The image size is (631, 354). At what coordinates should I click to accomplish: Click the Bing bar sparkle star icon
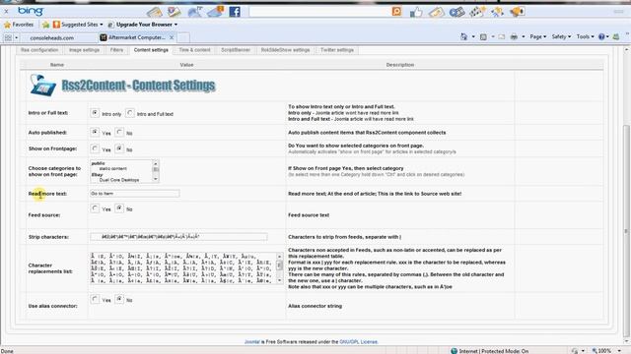pyautogui.click(x=497, y=12)
